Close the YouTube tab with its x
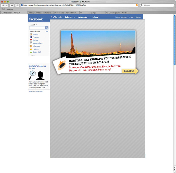 (55, 13)
